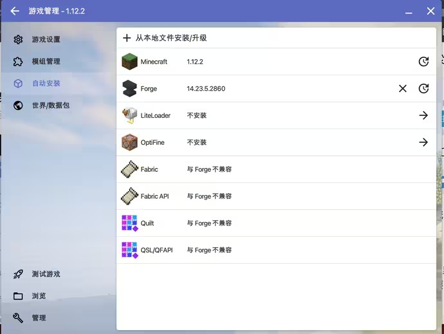Minimize the launcher window
Screen dimensions: 444x334
(x=409, y=12)
